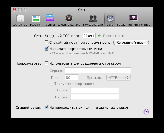Screen dimensions: 164x133
Task: Open the Основные preferences pane
Action: (x=20, y=20)
